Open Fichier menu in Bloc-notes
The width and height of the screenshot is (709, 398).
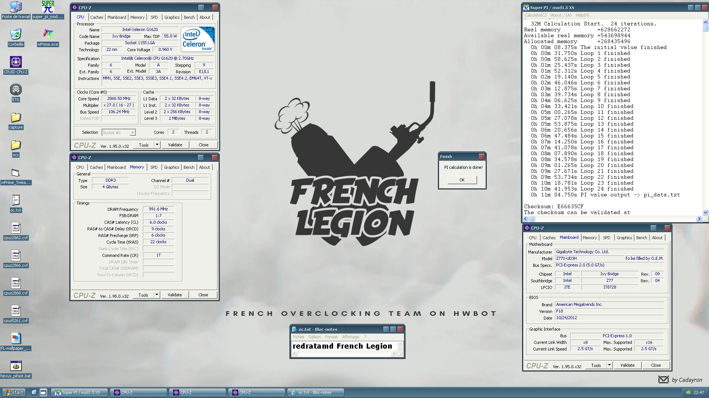click(299, 337)
